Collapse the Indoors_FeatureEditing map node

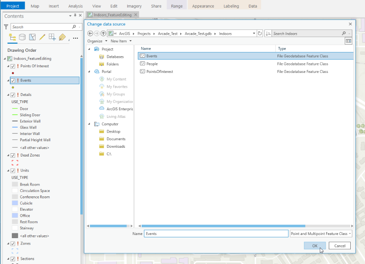pos(5,59)
